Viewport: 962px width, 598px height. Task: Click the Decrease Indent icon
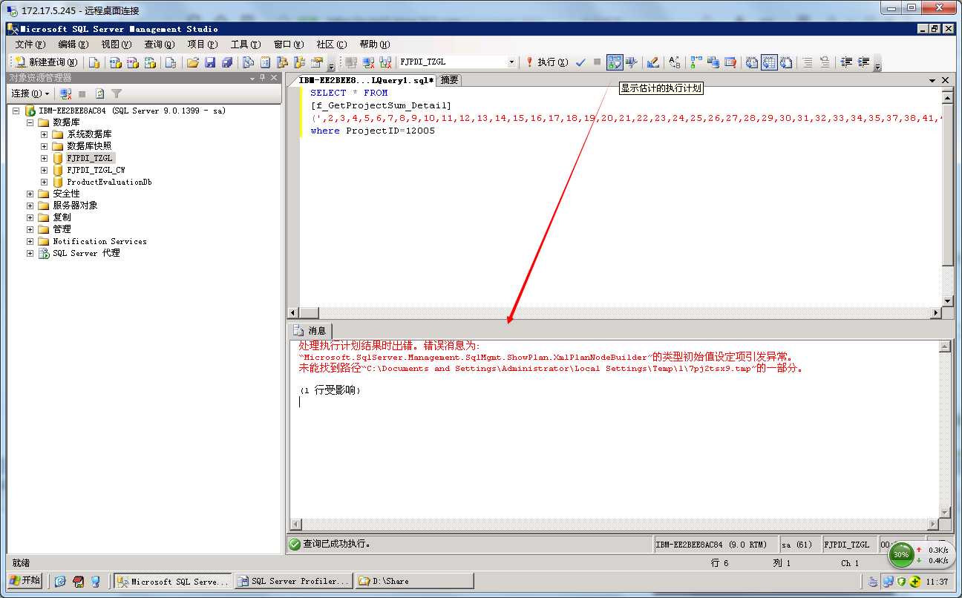click(845, 62)
